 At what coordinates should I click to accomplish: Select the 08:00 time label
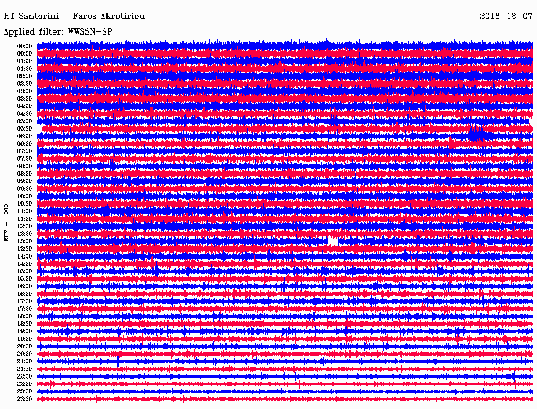(x=25, y=166)
